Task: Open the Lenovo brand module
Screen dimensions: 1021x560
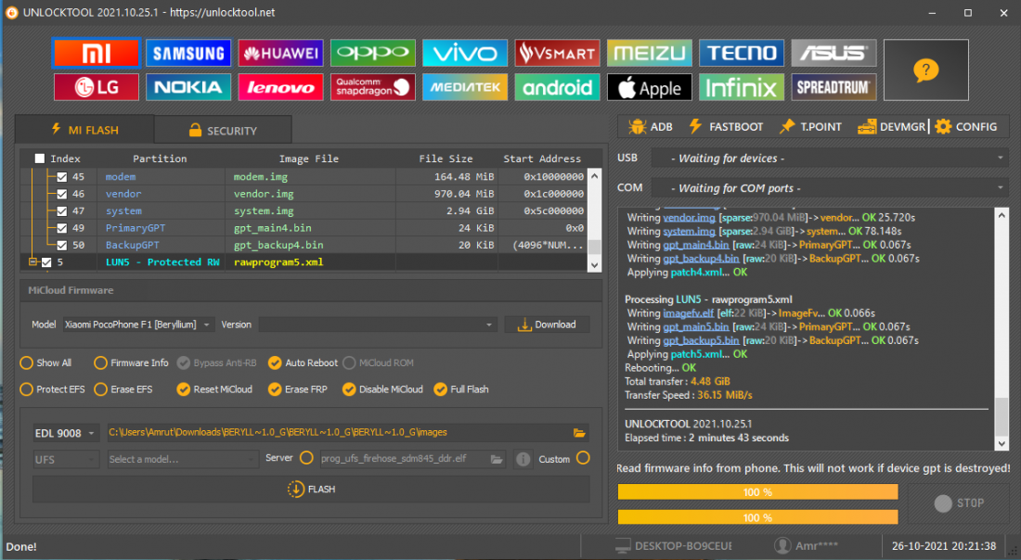Action: [280, 87]
